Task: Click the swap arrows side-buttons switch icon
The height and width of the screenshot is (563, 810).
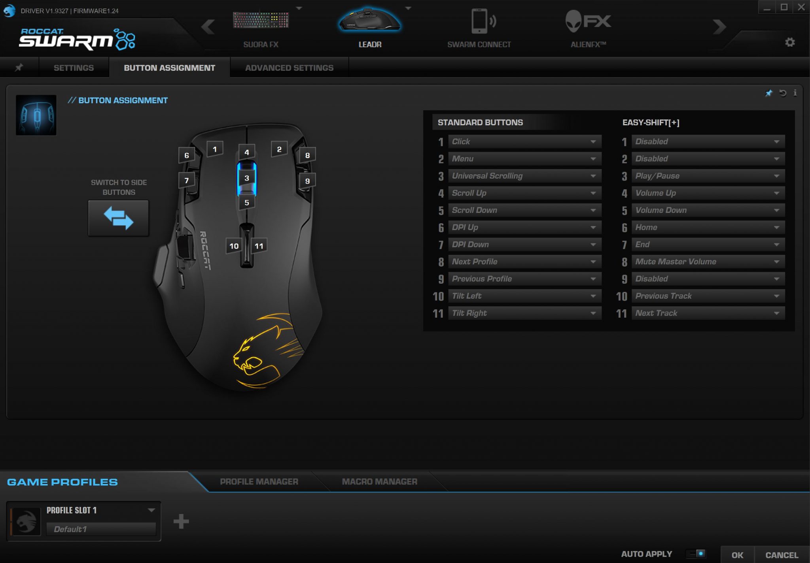Action: tap(118, 218)
